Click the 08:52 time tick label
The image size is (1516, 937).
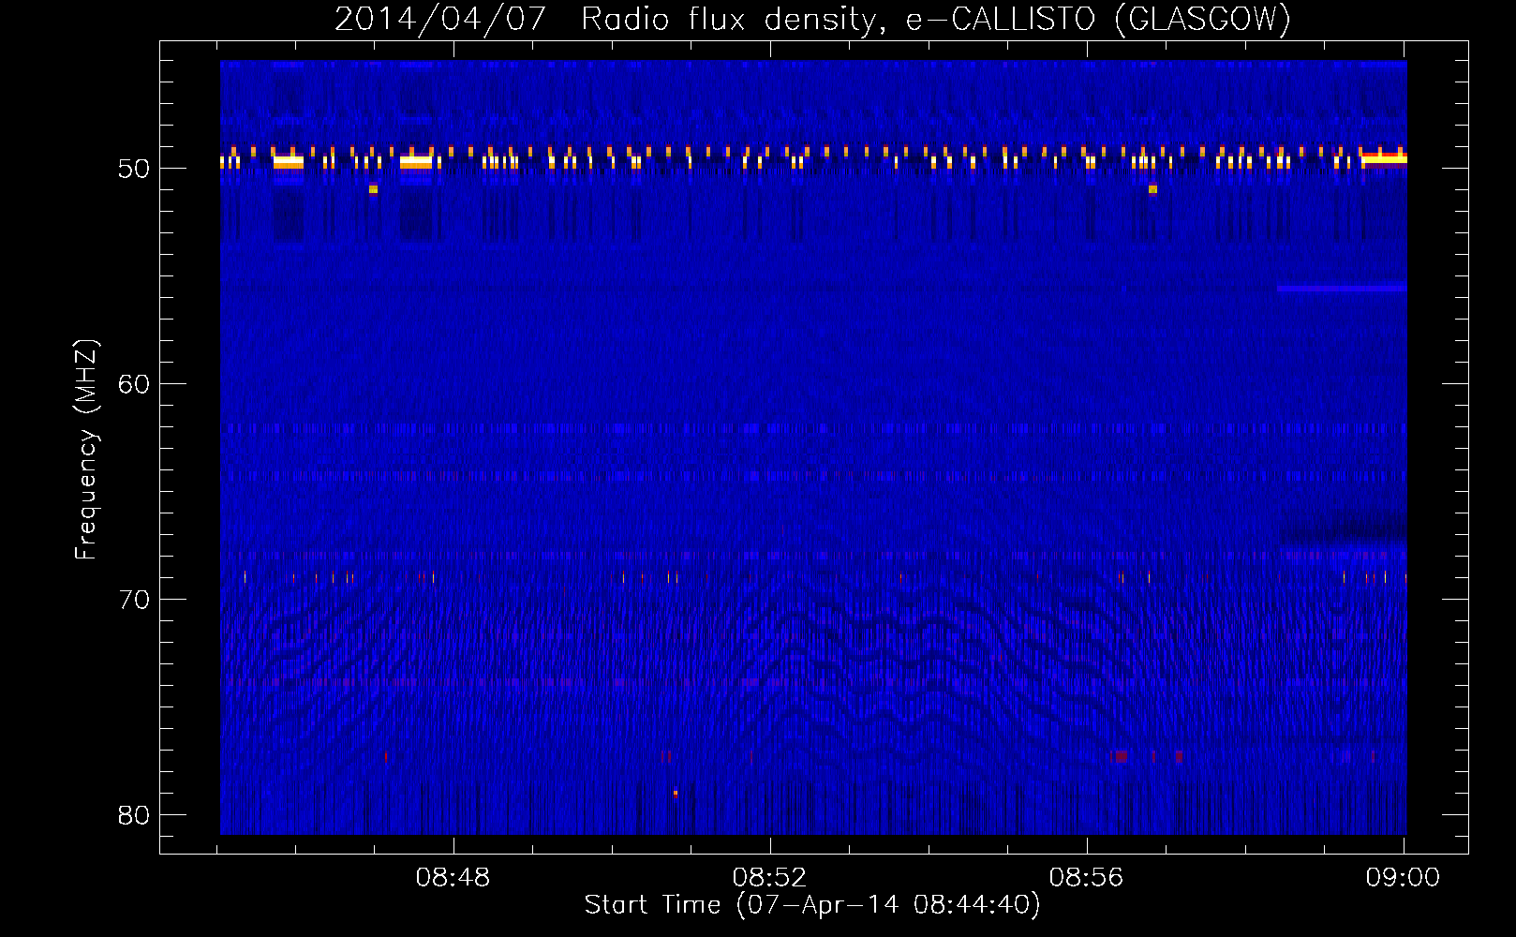(769, 878)
